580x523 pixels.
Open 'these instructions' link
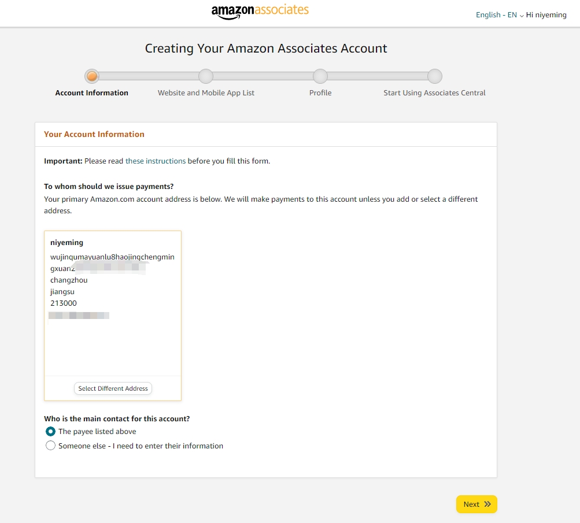click(156, 161)
